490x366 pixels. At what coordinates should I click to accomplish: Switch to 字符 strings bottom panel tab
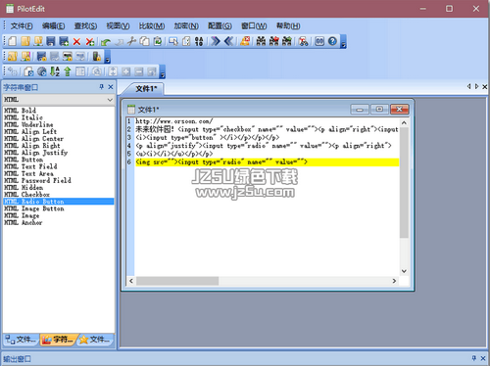point(59,340)
